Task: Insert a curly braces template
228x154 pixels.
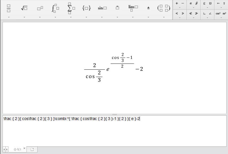Action: 86,8
